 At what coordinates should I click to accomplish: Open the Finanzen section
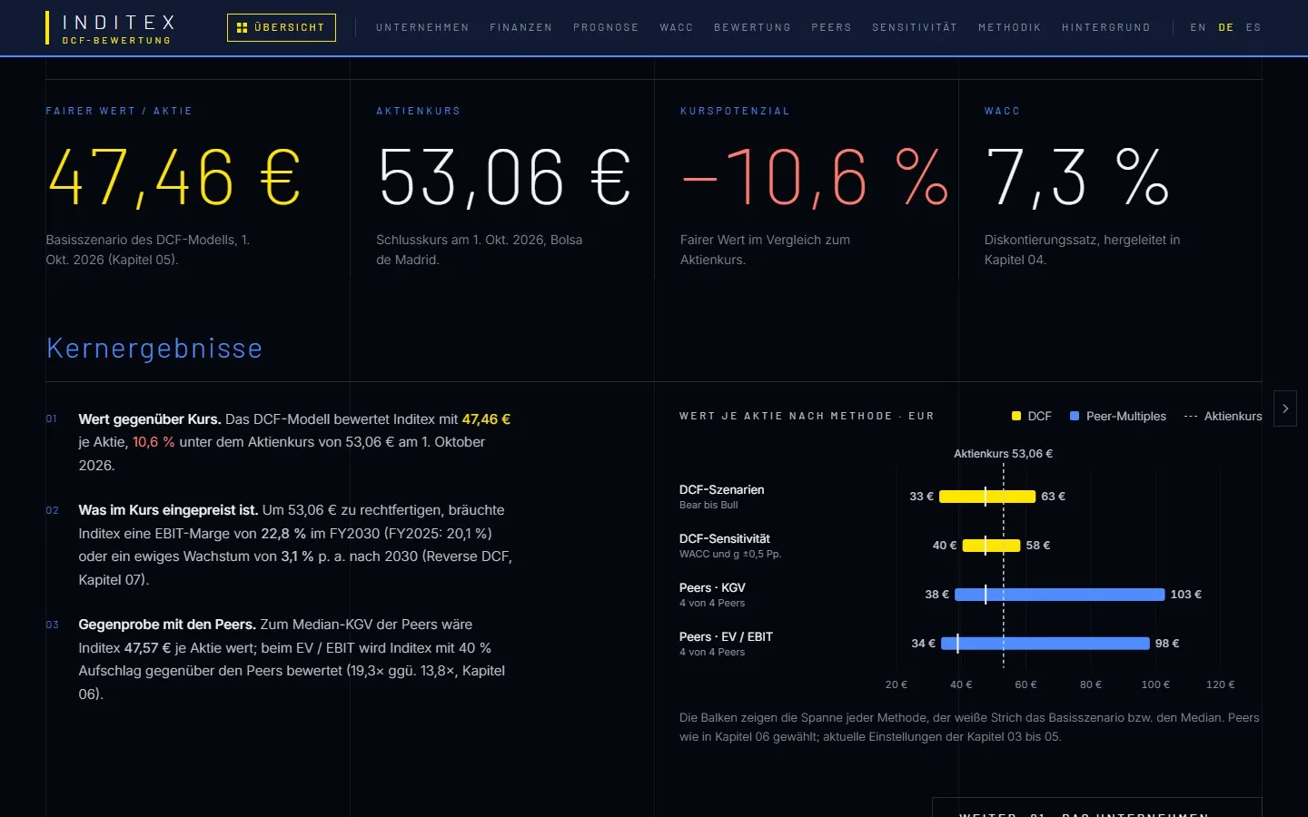click(521, 27)
